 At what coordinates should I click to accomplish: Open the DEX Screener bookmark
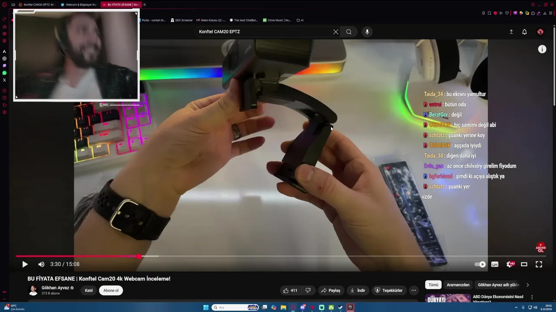[x=182, y=20]
